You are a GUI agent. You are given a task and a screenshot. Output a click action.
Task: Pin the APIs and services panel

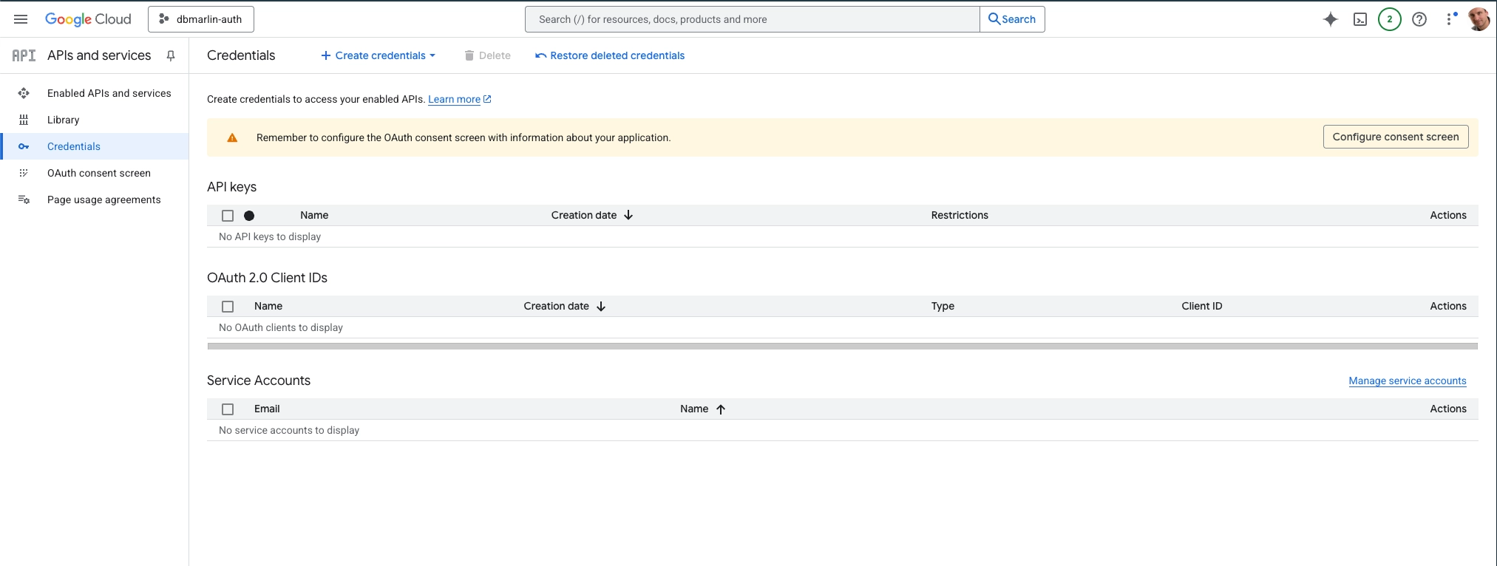point(171,55)
